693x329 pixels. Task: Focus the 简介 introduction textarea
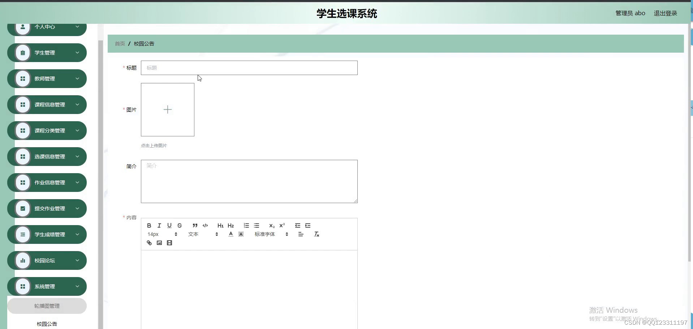pos(249,181)
